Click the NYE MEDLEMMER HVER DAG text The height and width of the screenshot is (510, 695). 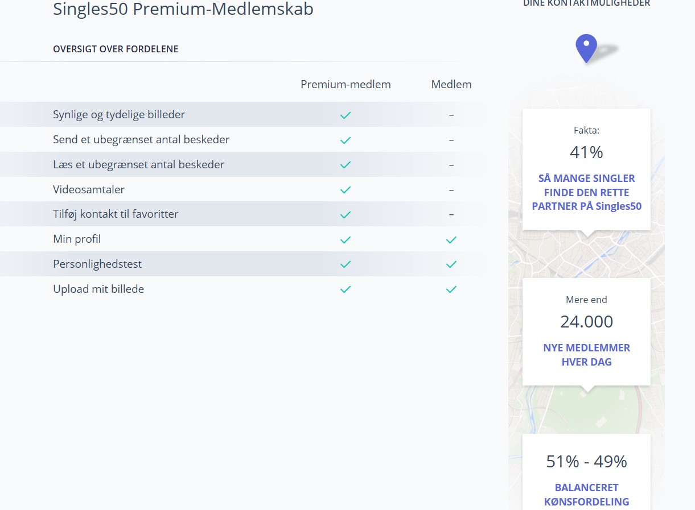coord(586,355)
